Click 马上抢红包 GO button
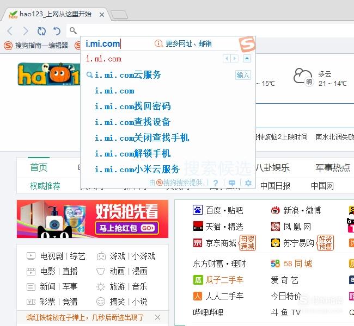The width and height of the screenshot is (354, 326). (x=127, y=228)
